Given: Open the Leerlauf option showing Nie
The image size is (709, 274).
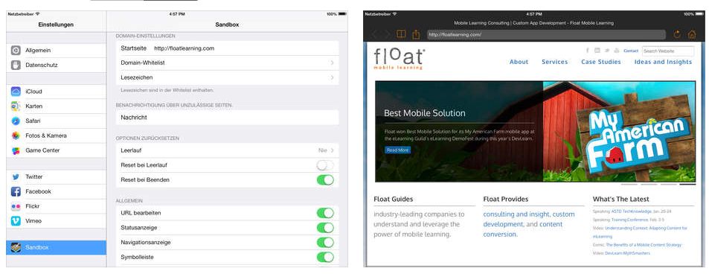Looking at the screenshot, I should coord(227,150).
